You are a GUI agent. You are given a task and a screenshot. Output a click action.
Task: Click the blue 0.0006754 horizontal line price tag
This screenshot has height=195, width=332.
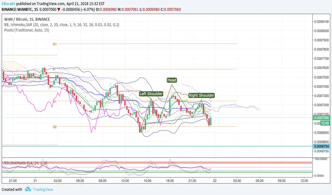321,146
